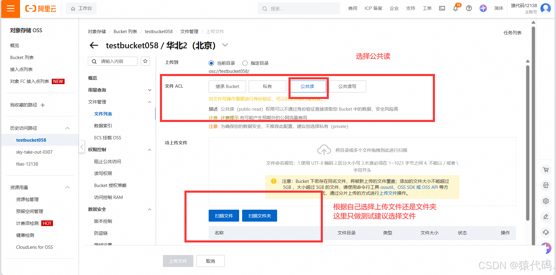Viewport: 556px width, 275px height.
Task: Click the testbucket058 breadcrumb
Action: click(159, 32)
